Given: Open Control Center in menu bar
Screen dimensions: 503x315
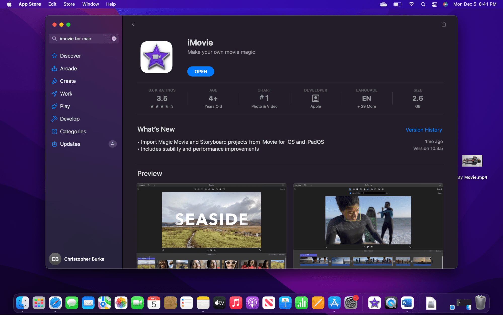Looking at the screenshot, I should coord(435,4).
